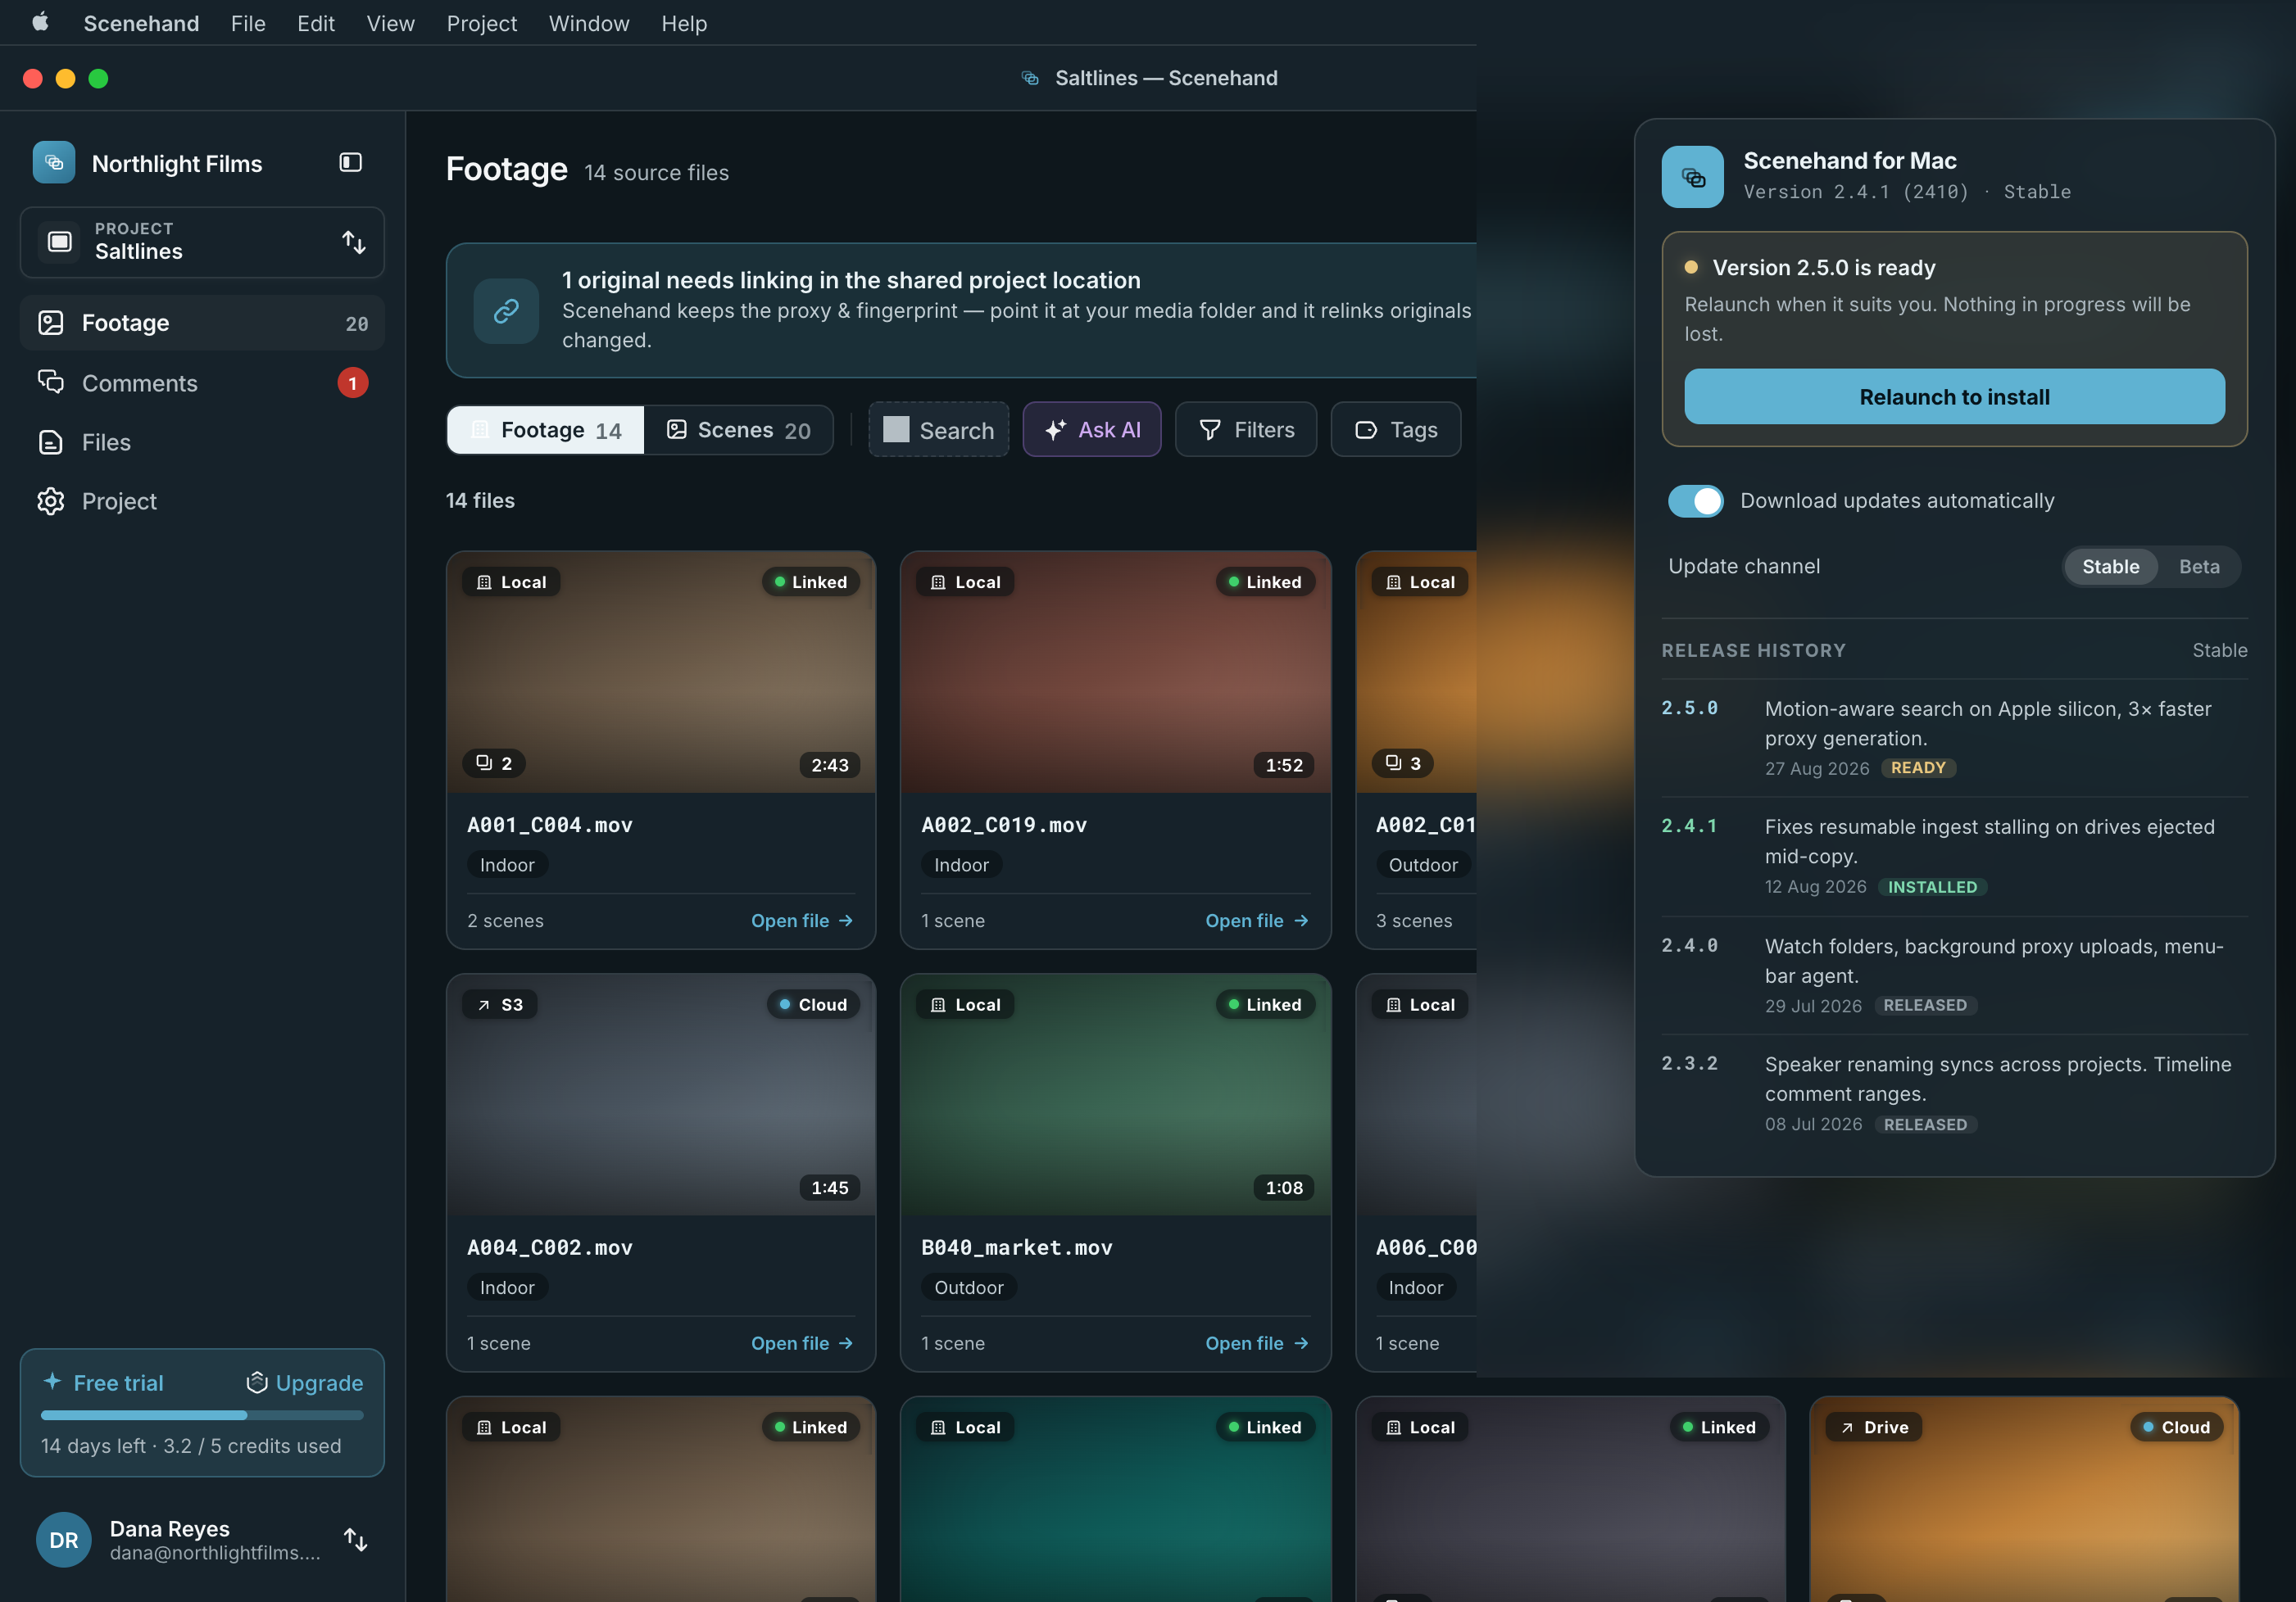Click the comment count icon on A001_C004.mov

494,763
